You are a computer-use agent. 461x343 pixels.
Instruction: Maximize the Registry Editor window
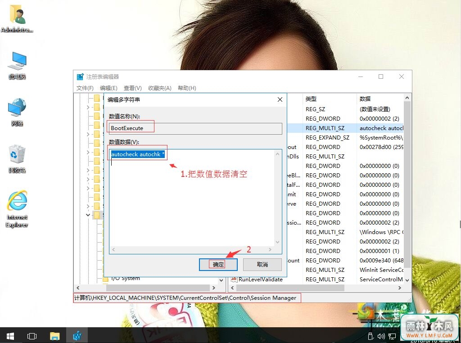(x=381, y=77)
